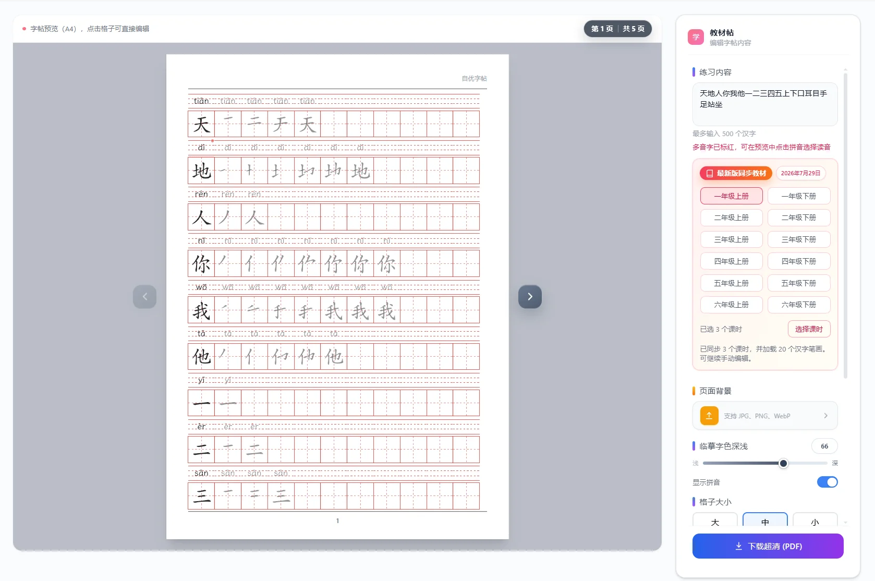This screenshot has height=581, width=875.
Task: Click the 2026年7月29日 date tag
Action: (x=800, y=173)
